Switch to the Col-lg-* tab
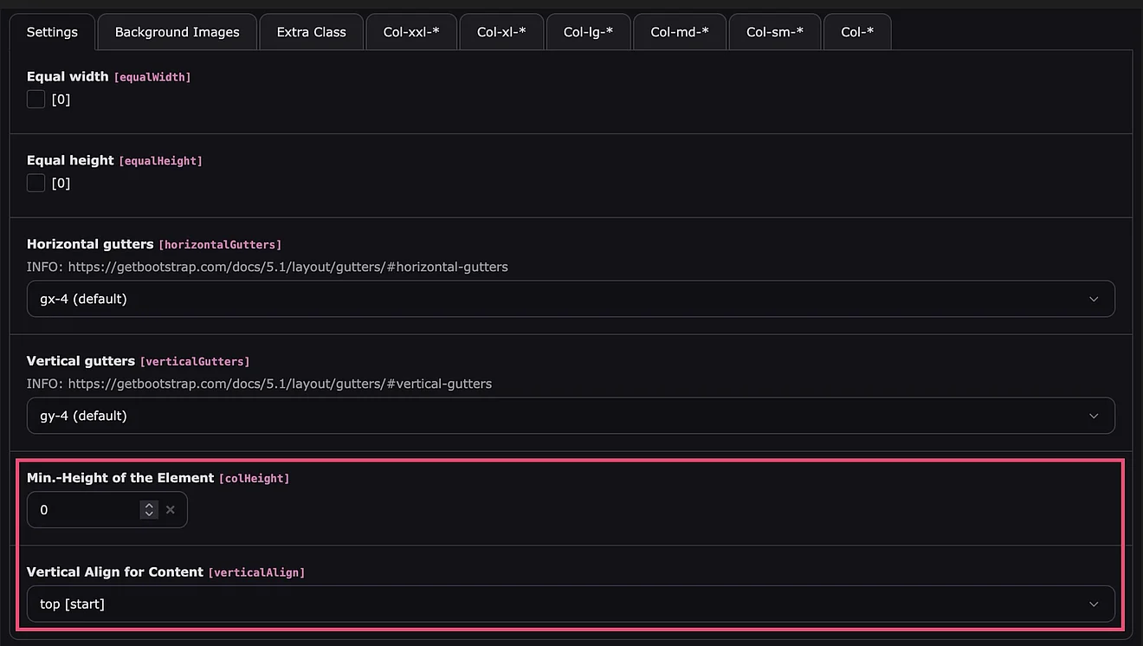The image size is (1143, 646). point(588,32)
